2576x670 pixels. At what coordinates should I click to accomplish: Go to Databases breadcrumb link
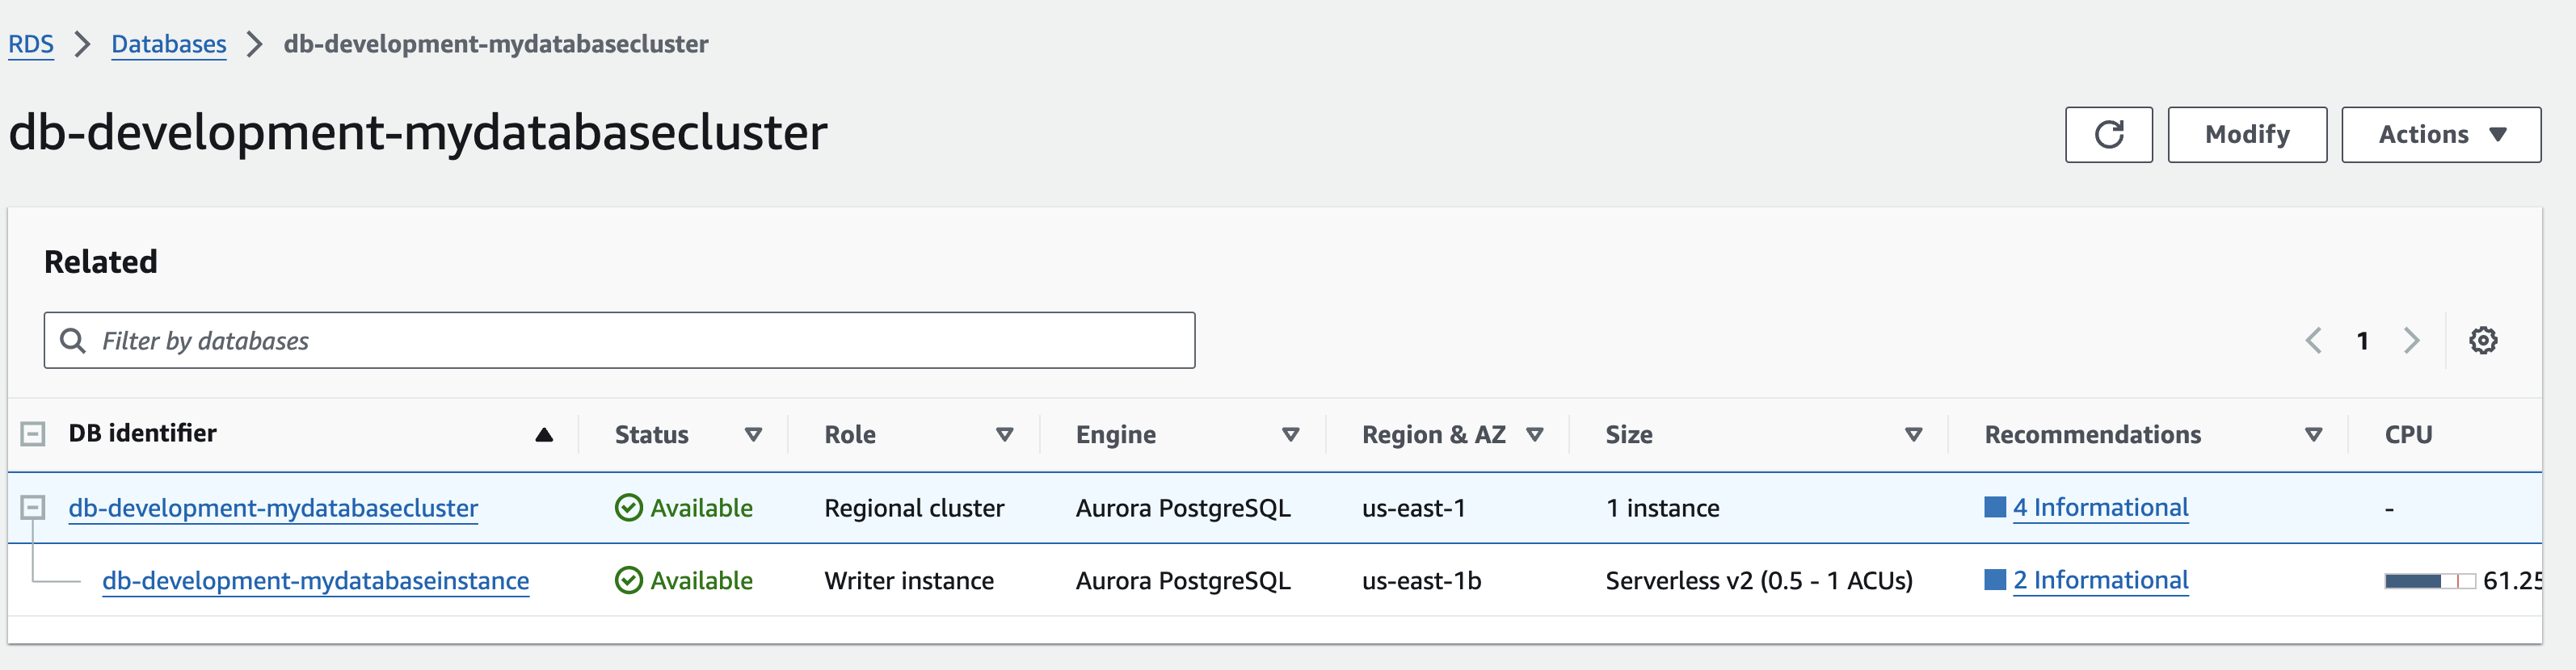pos(169,44)
